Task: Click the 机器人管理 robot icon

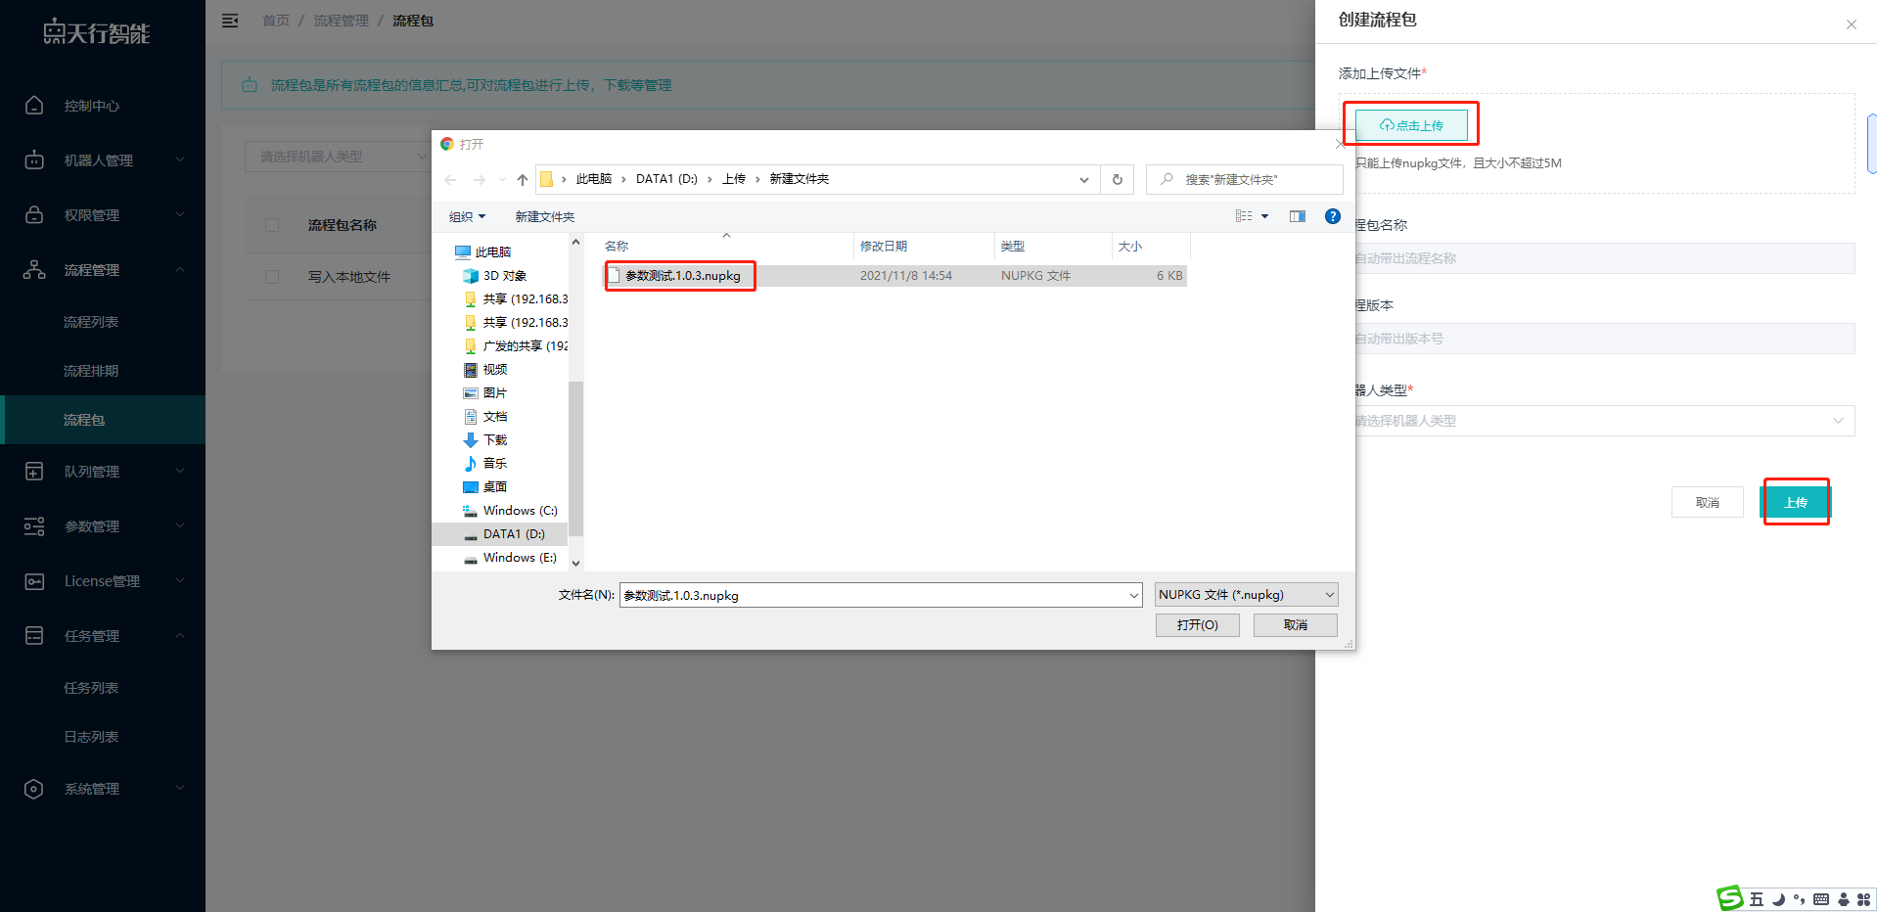Action: [34, 160]
